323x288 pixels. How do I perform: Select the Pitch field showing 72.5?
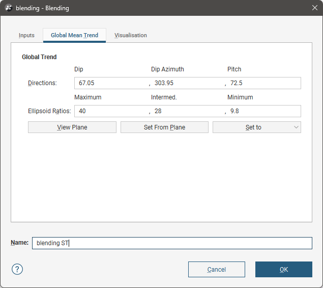tap(263, 83)
